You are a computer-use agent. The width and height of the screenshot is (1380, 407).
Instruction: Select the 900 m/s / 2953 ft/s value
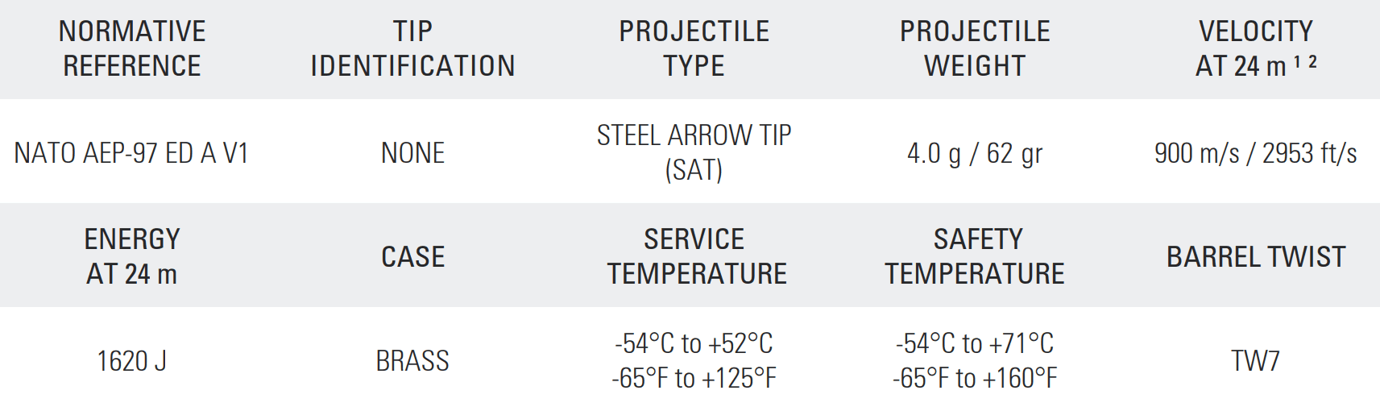1255,153
